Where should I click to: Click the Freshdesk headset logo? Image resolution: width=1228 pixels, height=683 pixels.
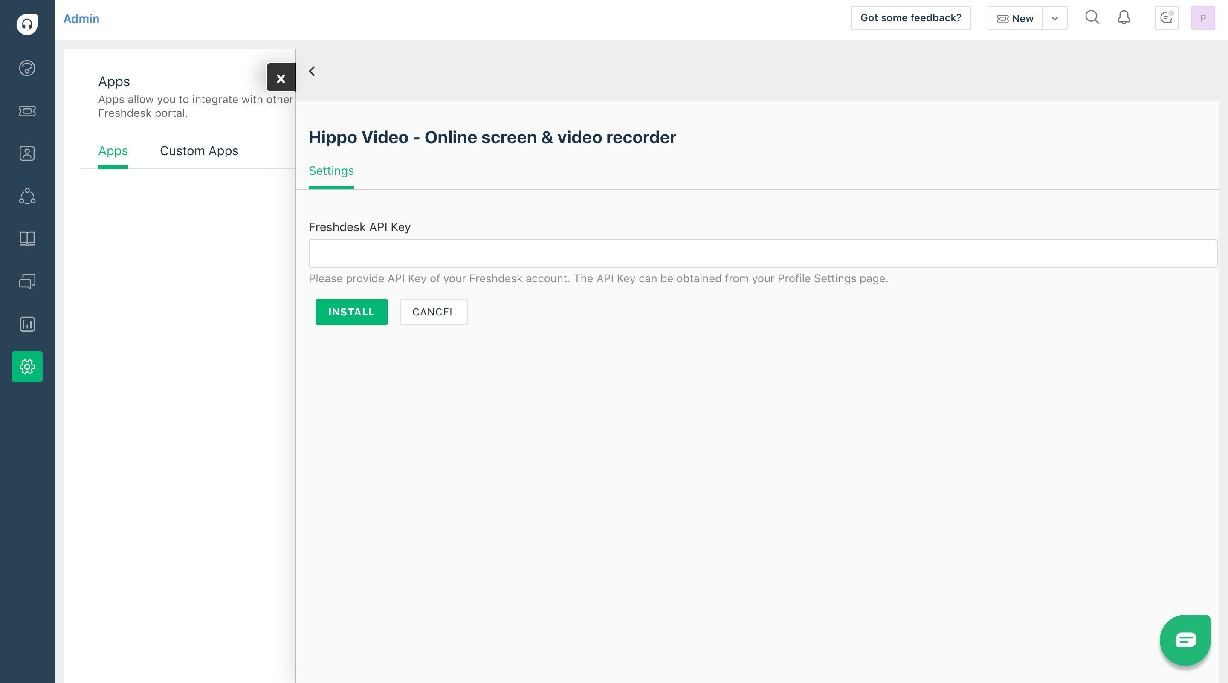pos(27,24)
